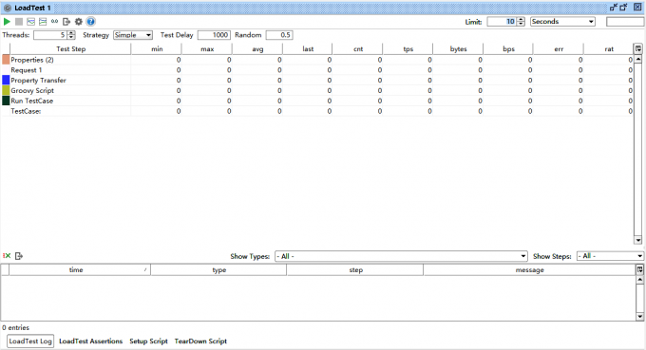Run the load test with the green play icon

tap(7, 22)
